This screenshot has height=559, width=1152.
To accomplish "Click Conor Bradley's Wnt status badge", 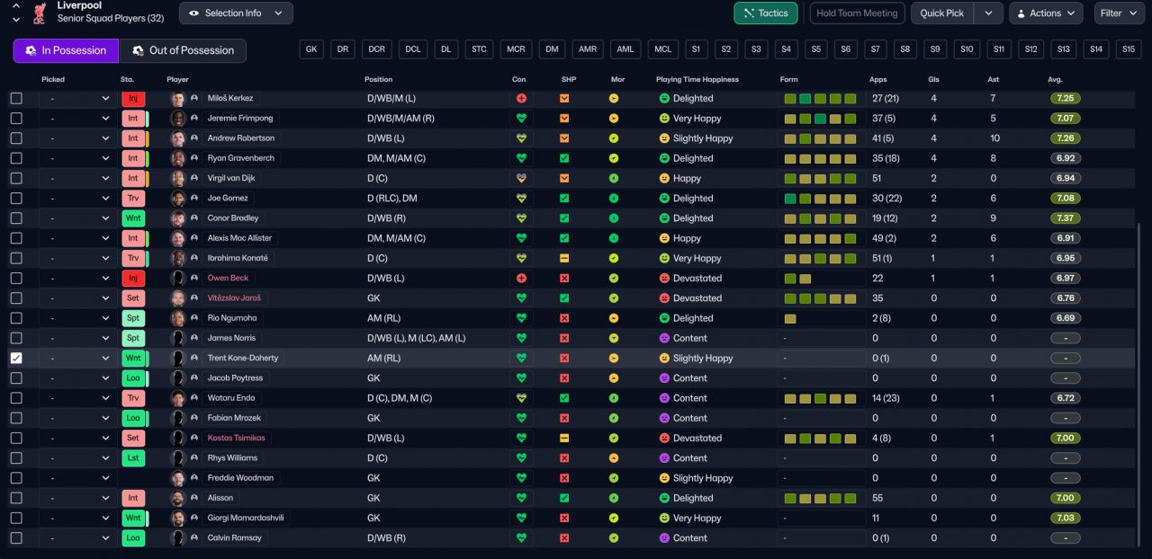I will [x=133, y=218].
